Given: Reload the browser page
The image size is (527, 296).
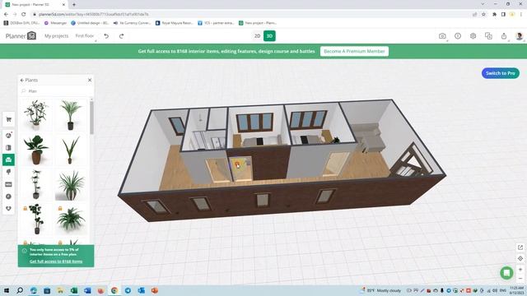Looking at the screenshot, I should click(24, 14).
